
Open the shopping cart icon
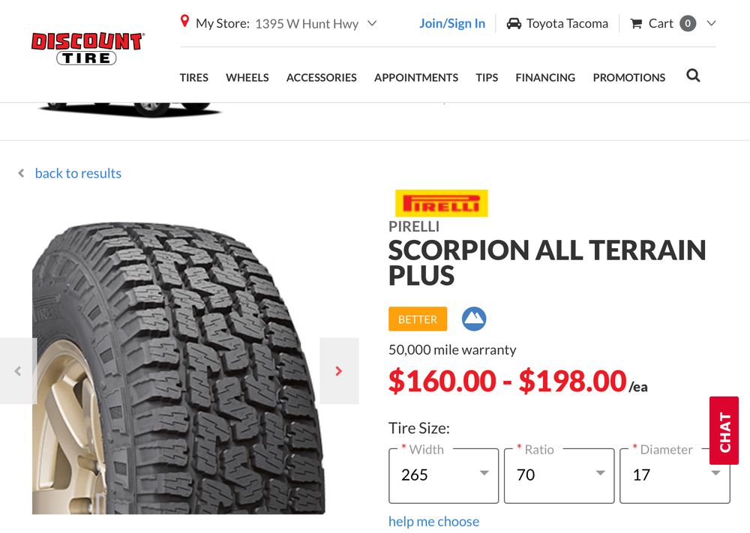pyautogui.click(x=636, y=23)
